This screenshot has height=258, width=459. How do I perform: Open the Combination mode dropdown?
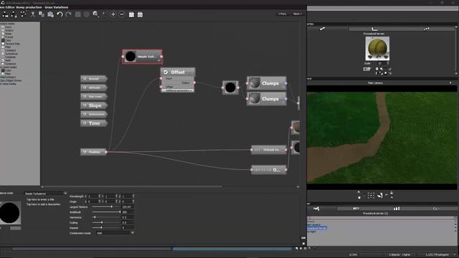coord(115,233)
